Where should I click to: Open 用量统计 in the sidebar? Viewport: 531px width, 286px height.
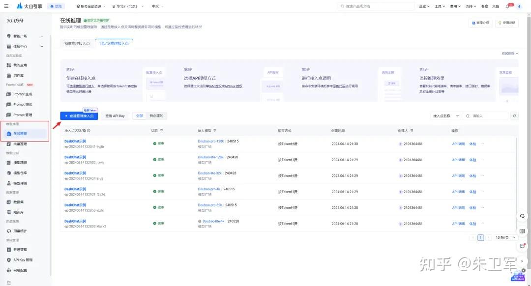[x=25, y=231]
